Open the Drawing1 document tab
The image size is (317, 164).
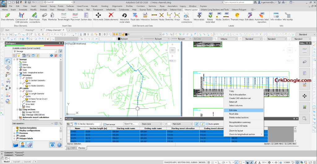point(30,30)
